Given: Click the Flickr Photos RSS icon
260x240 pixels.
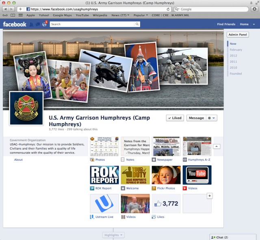Looking at the screenshot, I should [154, 188].
